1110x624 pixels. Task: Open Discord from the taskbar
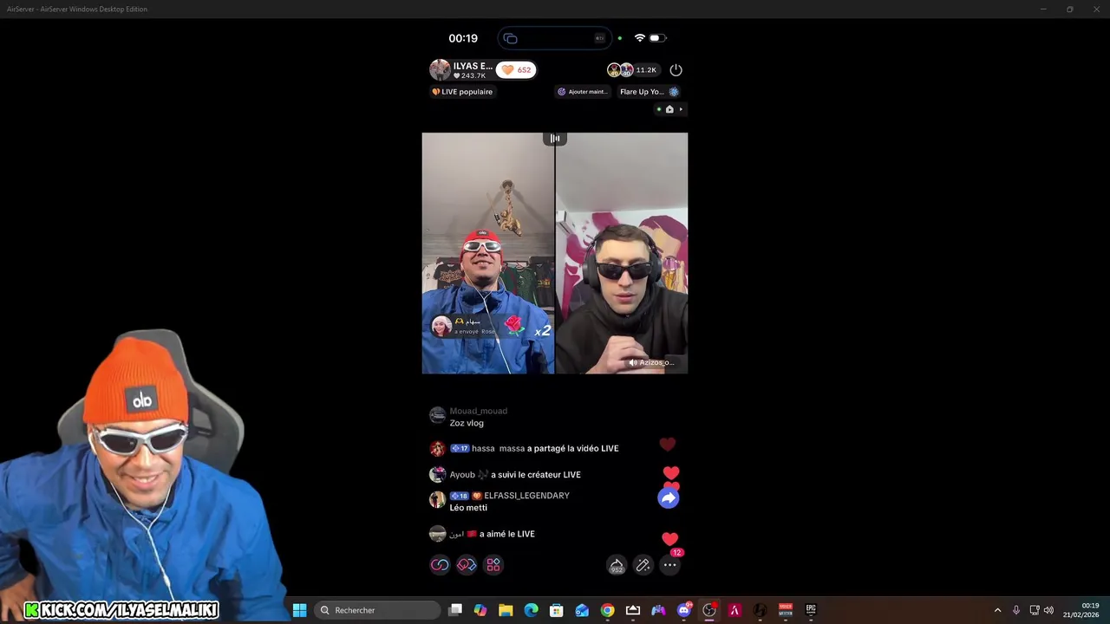point(684,610)
